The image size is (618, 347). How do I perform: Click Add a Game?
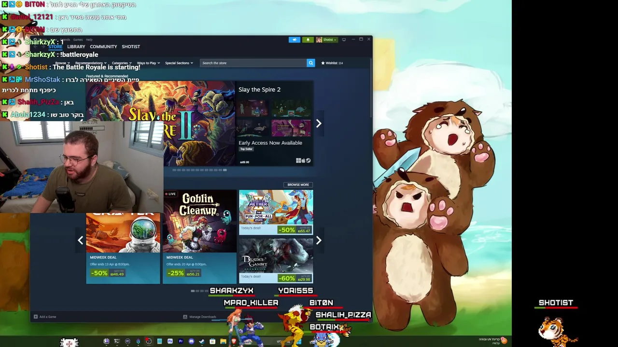pos(45,317)
